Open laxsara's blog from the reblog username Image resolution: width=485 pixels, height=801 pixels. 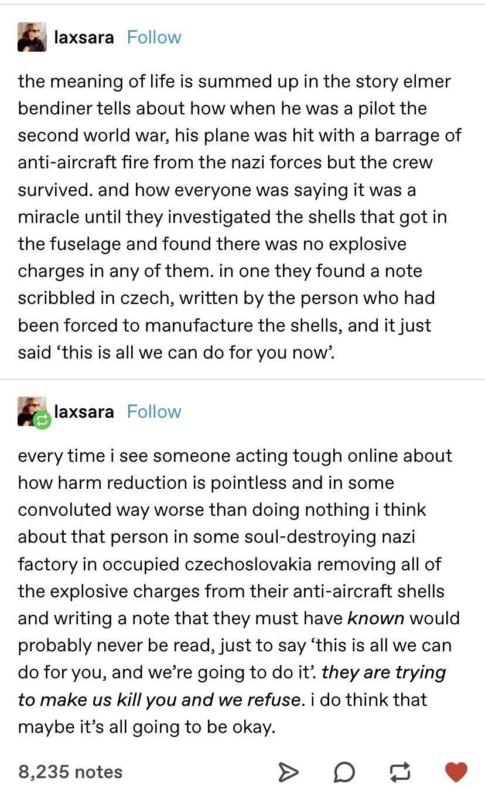[x=84, y=411]
